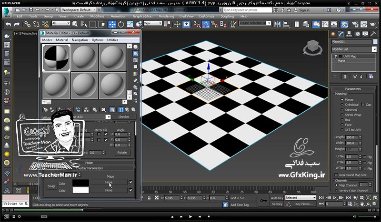Toggle the UVW Map modifier lightbulb

tap(336, 56)
